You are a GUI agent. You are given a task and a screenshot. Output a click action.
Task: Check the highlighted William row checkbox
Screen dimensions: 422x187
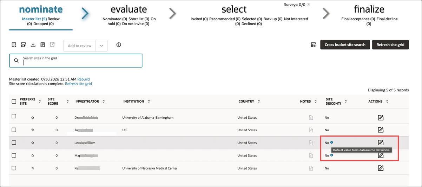click(14, 143)
